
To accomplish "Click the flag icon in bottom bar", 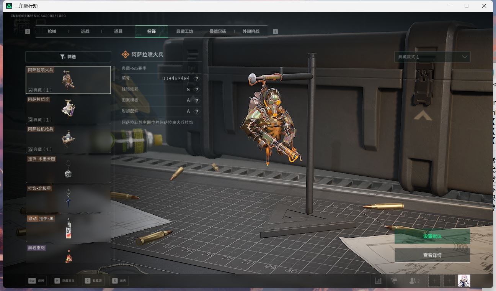I will point(394,281).
